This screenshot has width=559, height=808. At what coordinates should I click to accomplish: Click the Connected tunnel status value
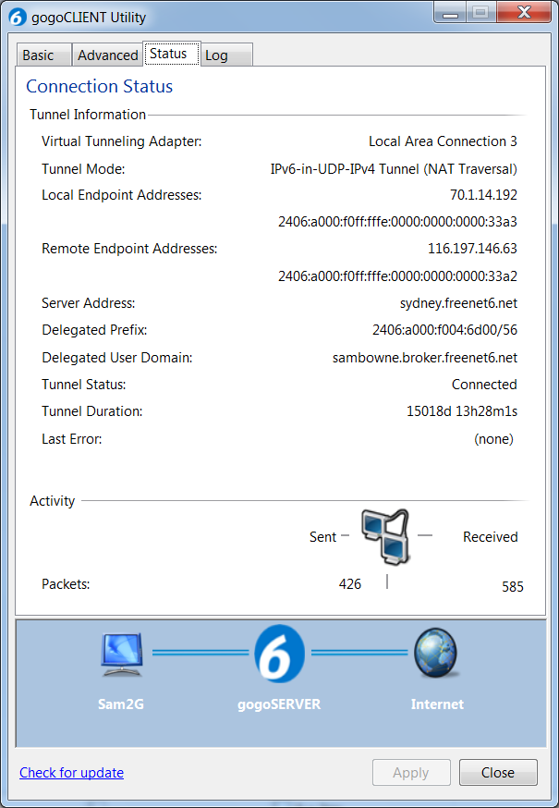point(484,385)
